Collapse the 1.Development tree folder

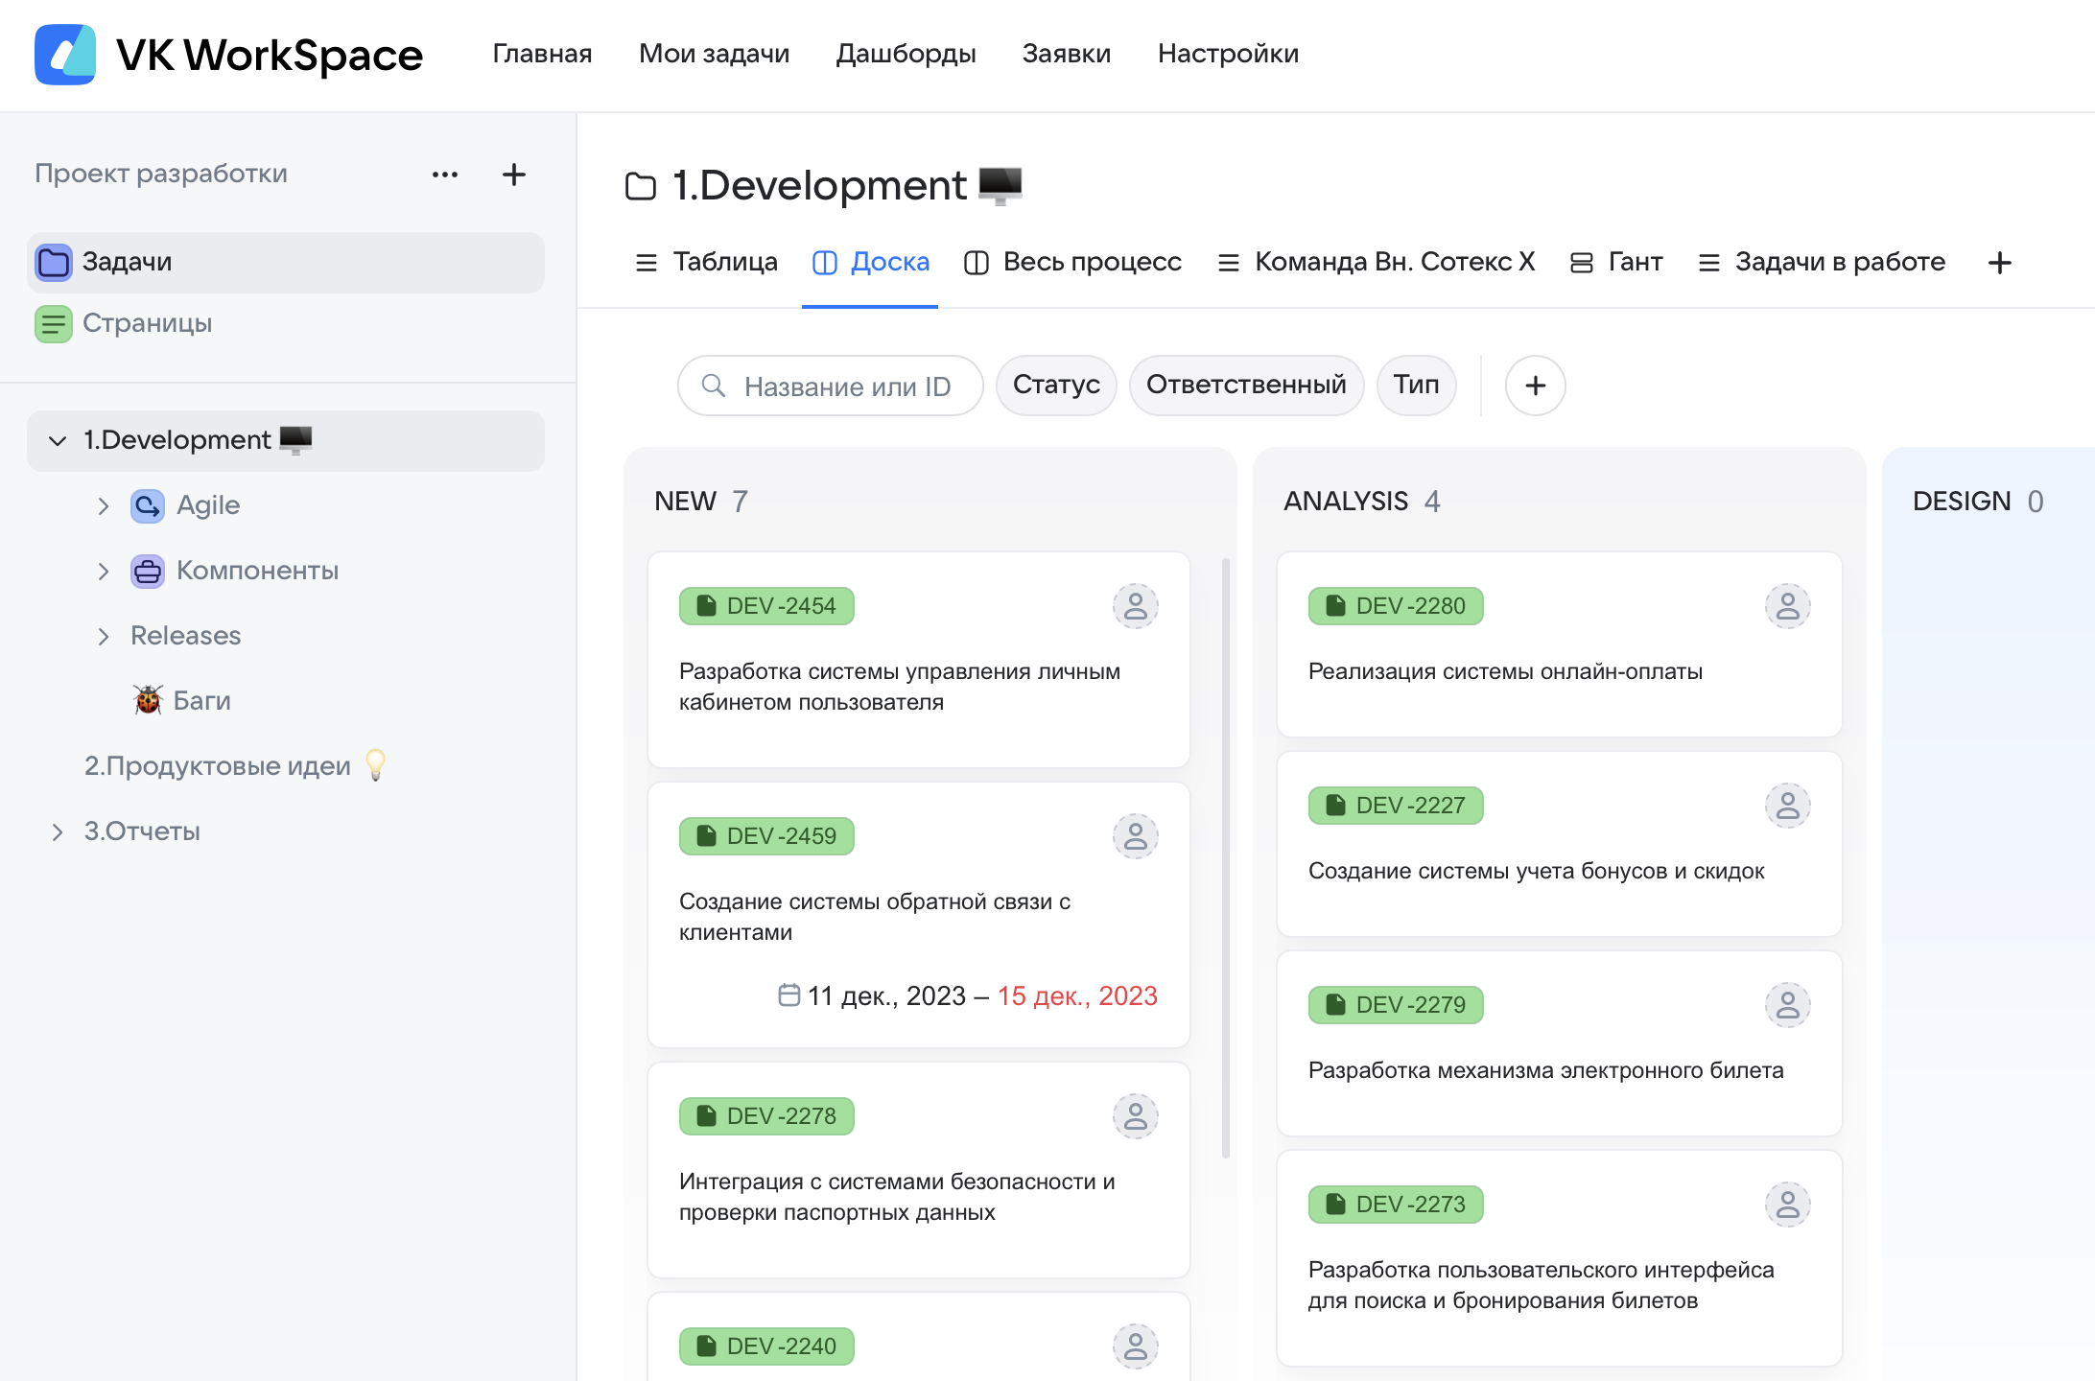point(58,440)
